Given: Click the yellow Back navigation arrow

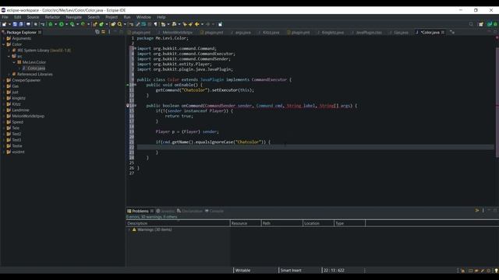Looking at the screenshot, I should pos(197,24).
